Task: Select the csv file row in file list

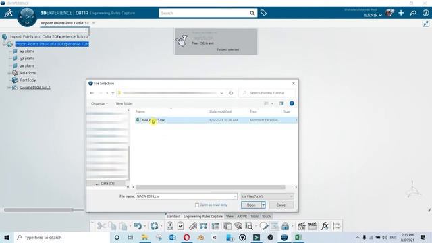Action: point(216,120)
